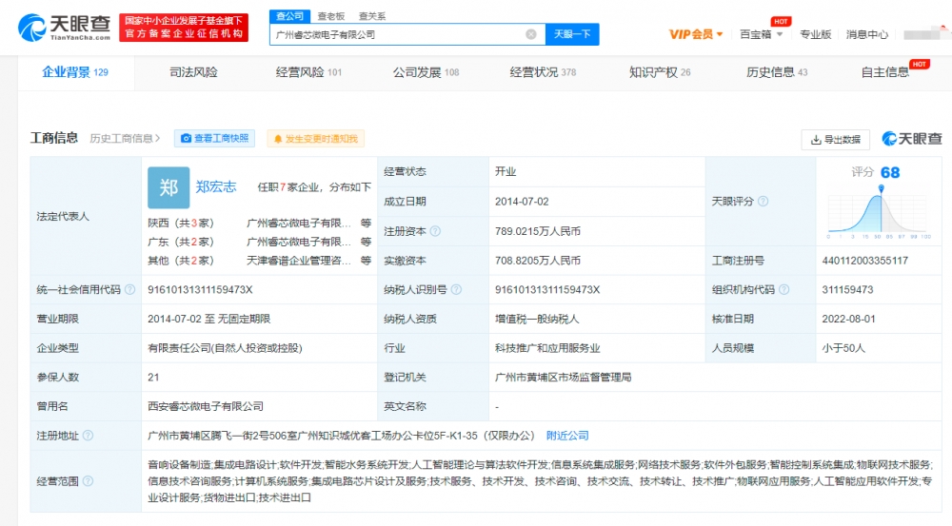Open 天津睿谱企业管理咨 link
The width and height of the screenshot is (952, 526).
pyautogui.click(x=299, y=261)
